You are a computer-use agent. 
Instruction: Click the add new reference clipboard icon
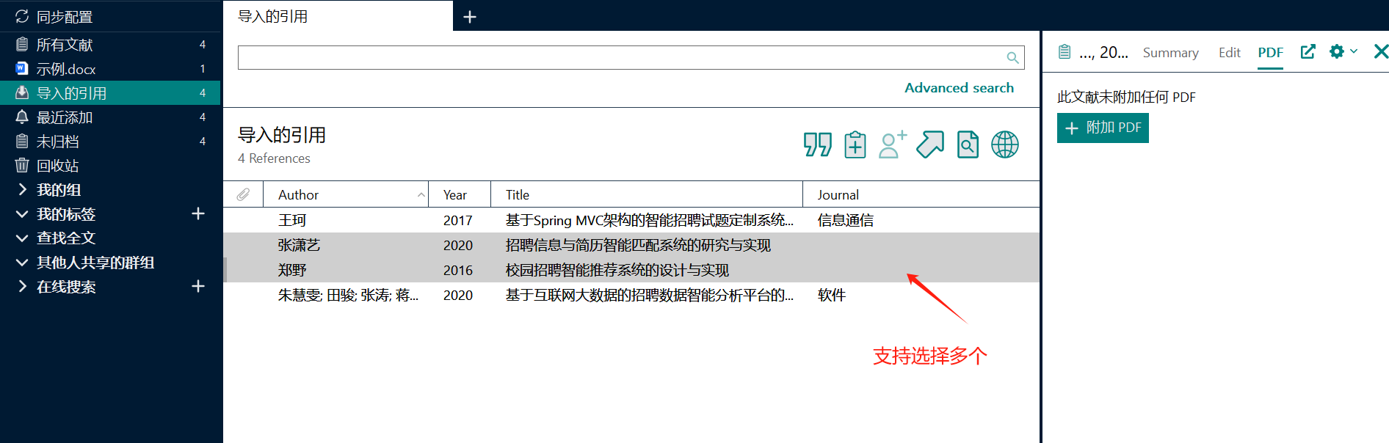click(855, 144)
